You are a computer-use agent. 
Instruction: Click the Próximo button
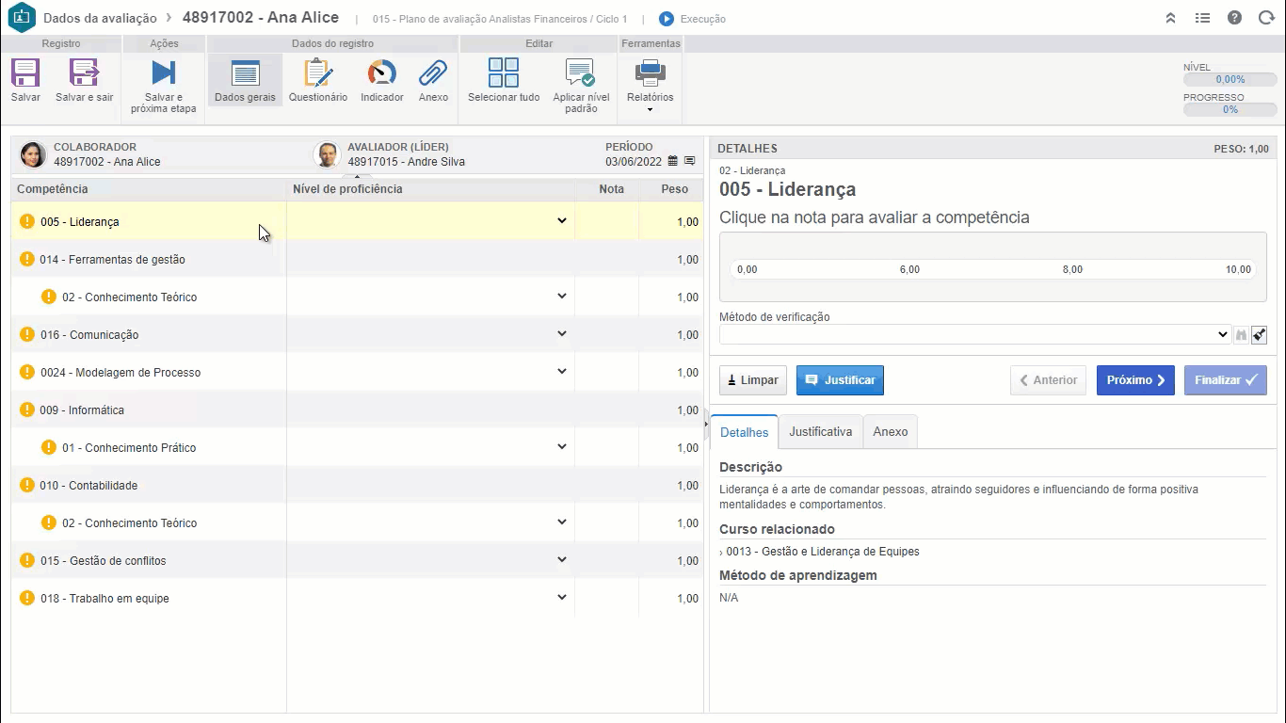[x=1134, y=380]
